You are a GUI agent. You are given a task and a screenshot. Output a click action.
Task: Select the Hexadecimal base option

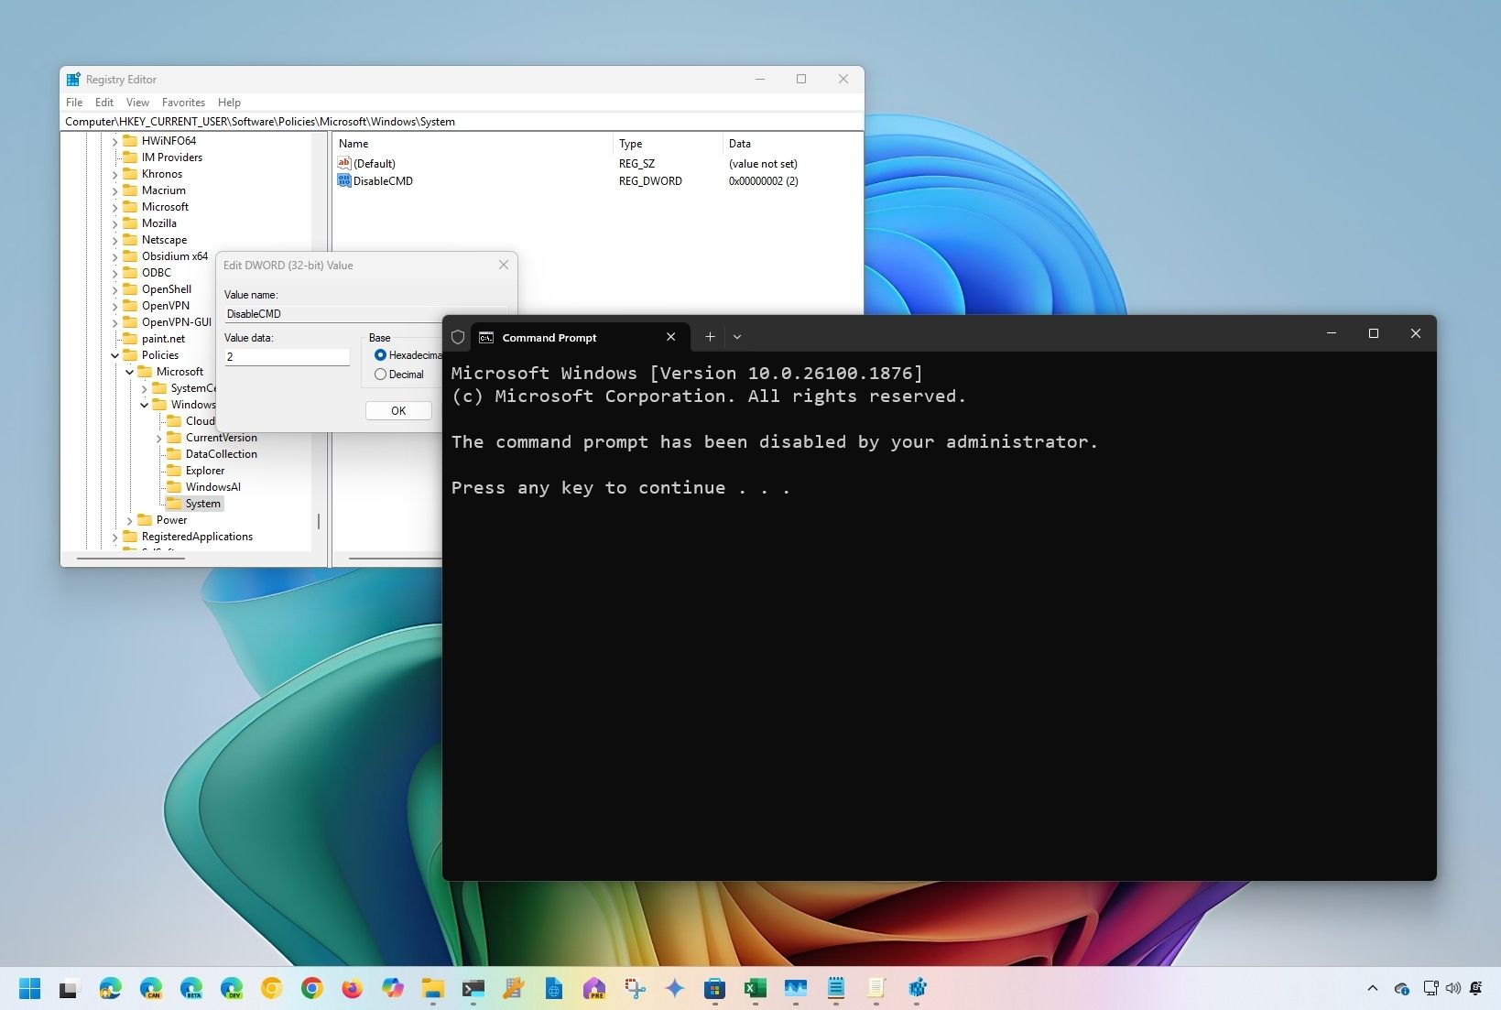381,355
